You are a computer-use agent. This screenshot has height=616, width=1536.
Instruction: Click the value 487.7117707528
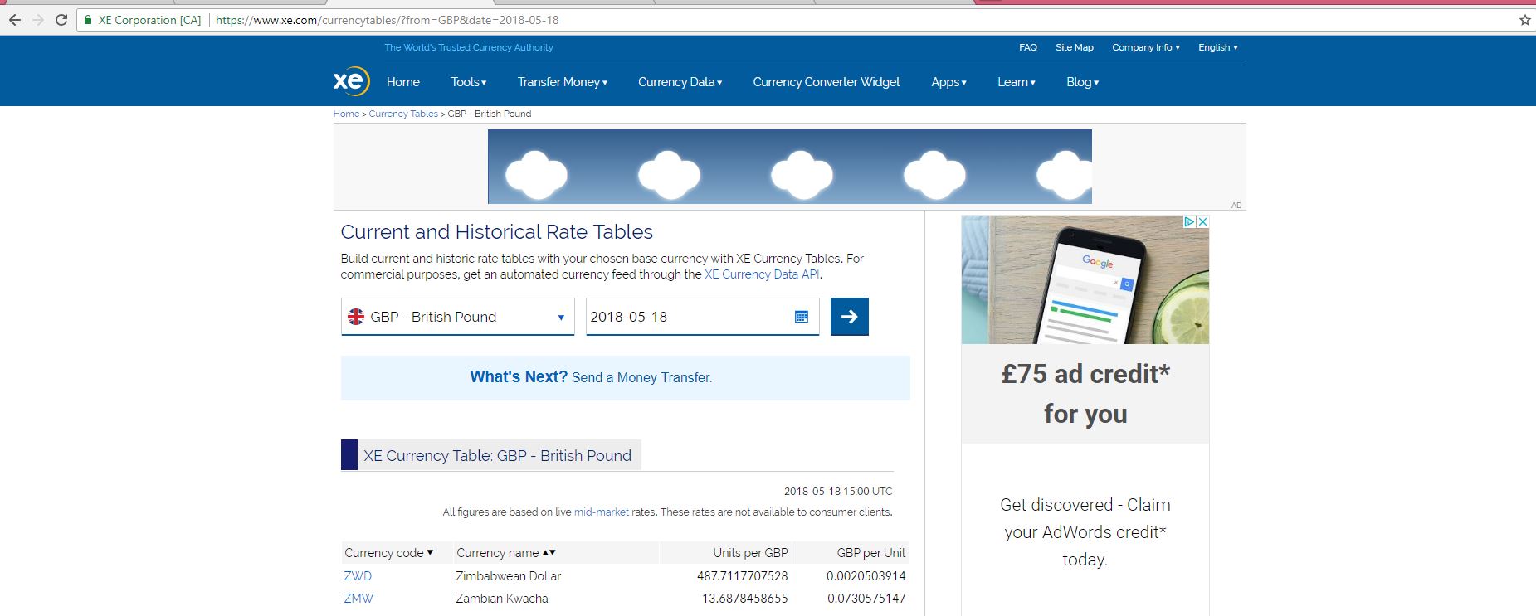742,576
